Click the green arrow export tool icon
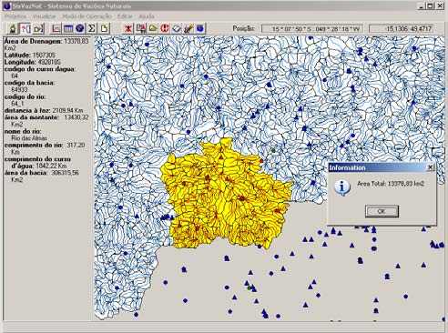Screen dimensions: 448x333 [38, 28]
